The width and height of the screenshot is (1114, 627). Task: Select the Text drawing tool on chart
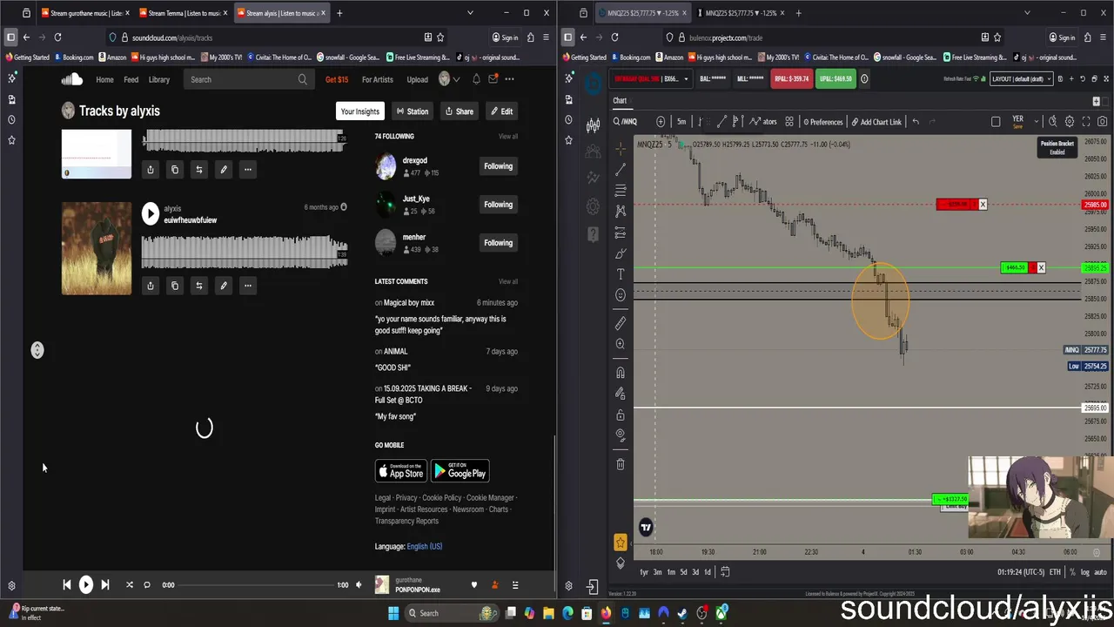coord(621,274)
